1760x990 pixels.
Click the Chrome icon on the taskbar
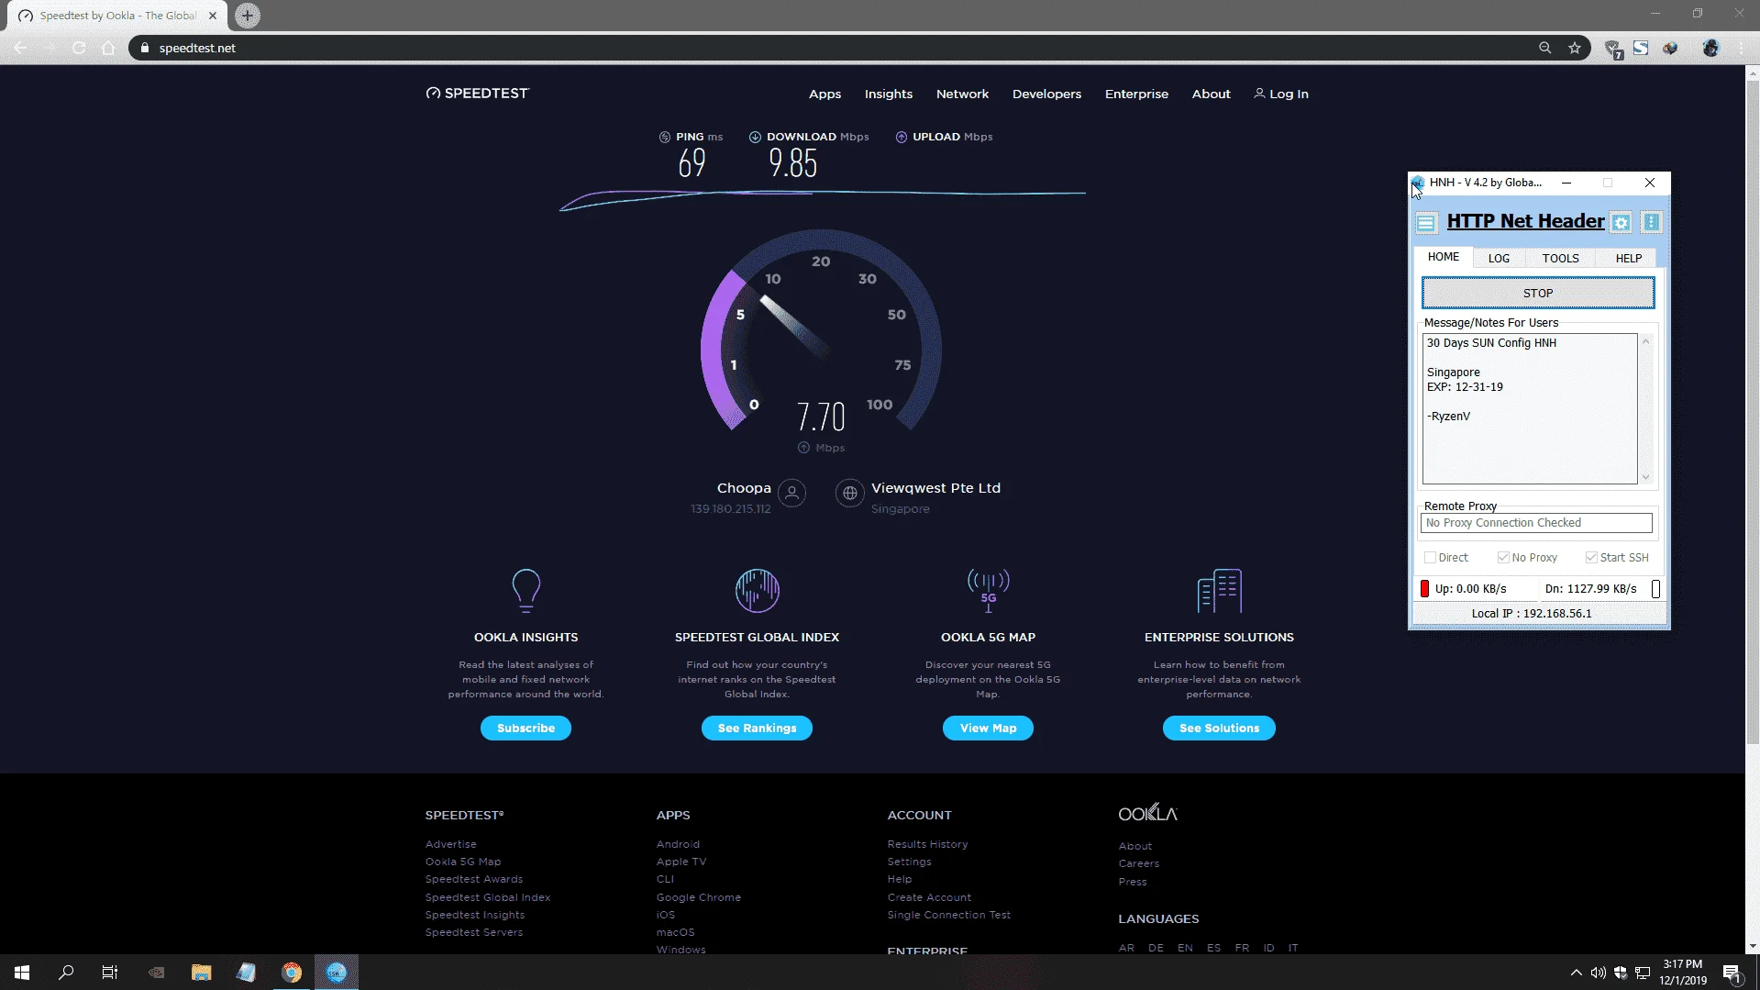click(x=292, y=973)
